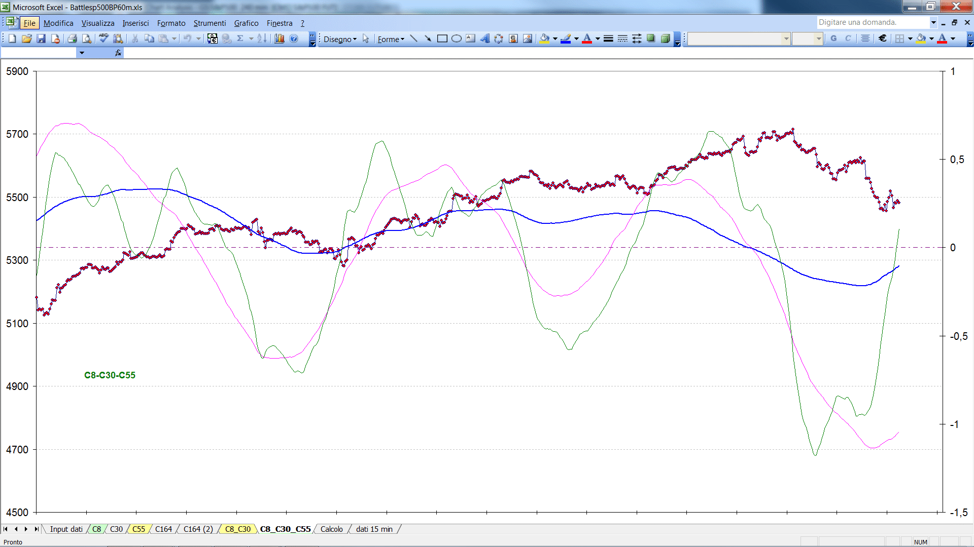This screenshot has width=974, height=547.
Task: Toggle italic (C) formatting
Action: (x=848, y=38)
